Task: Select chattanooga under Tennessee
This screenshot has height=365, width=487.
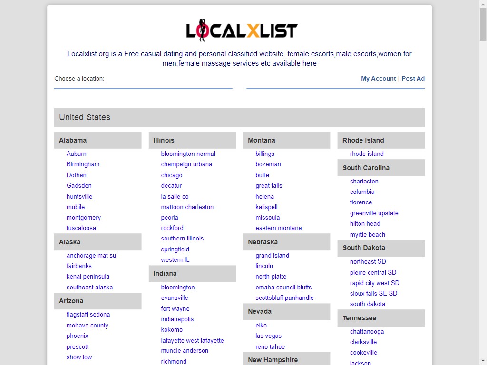Action: 367,331
